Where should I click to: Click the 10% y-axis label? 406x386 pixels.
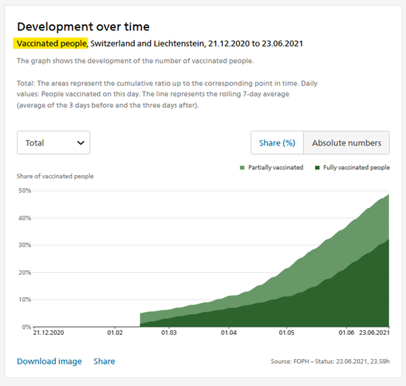tap(24, 300)
